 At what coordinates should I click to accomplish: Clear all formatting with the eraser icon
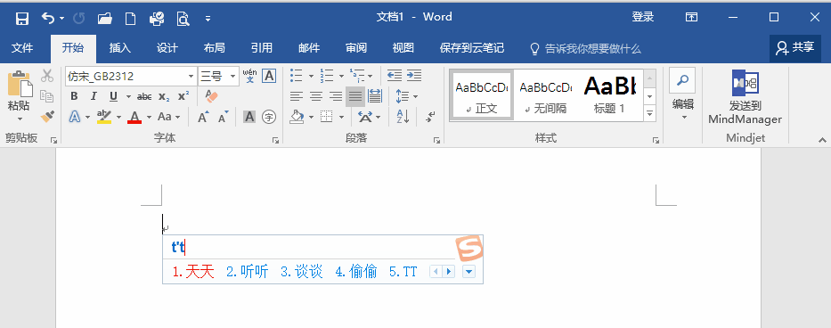(211, 96)
